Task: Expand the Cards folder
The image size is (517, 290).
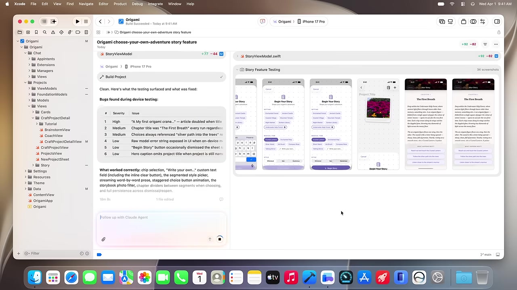Action: [33, 112]
